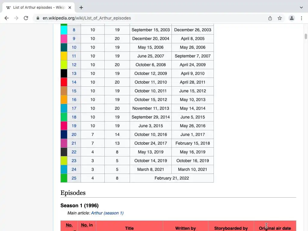The height and width of the screenshot is (231, 308).
Task: Click the lock icon in address bar
Action: pos(38,18)
